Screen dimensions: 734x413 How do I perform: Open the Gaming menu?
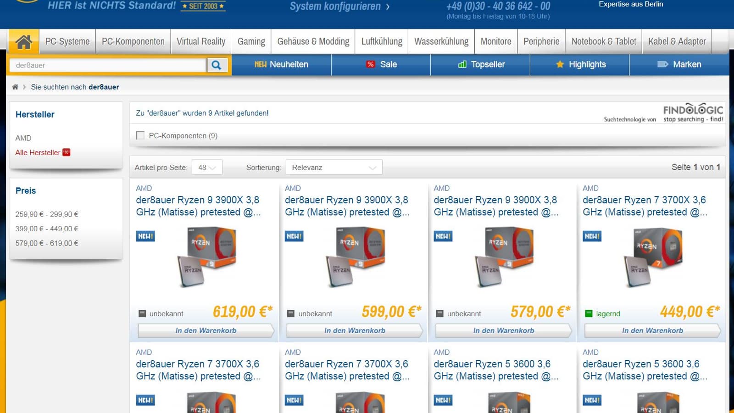[251, 42]
